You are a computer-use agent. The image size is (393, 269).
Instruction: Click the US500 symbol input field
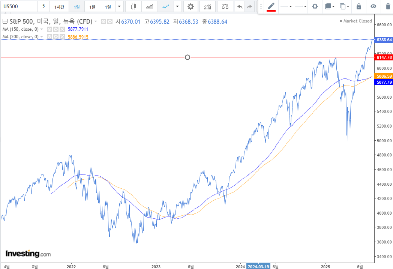click(19, 6)
